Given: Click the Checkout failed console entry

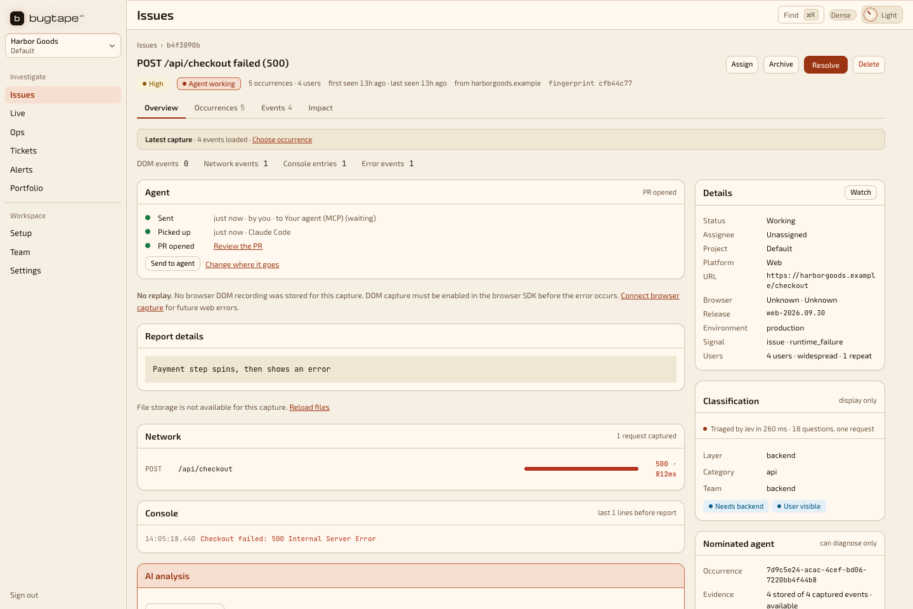Looking at the screenshot, I should click(x=411, y=539).
